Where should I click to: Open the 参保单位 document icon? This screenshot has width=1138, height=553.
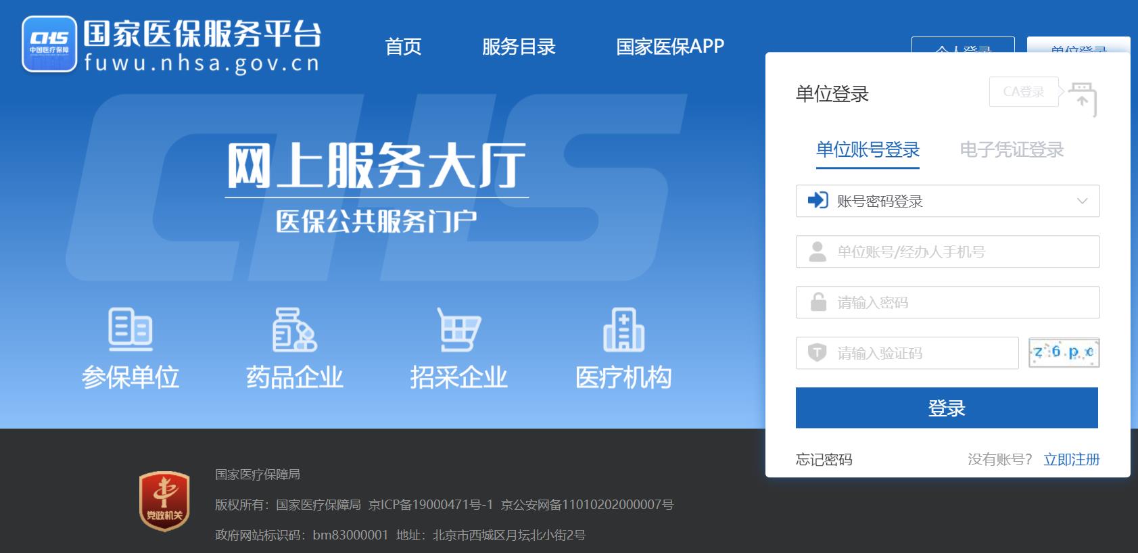tap(131, 329)
